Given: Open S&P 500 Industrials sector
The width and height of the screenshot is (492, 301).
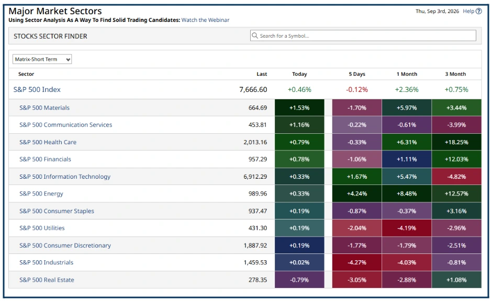Looking at the screenshot, I should (x=46, y=262).
